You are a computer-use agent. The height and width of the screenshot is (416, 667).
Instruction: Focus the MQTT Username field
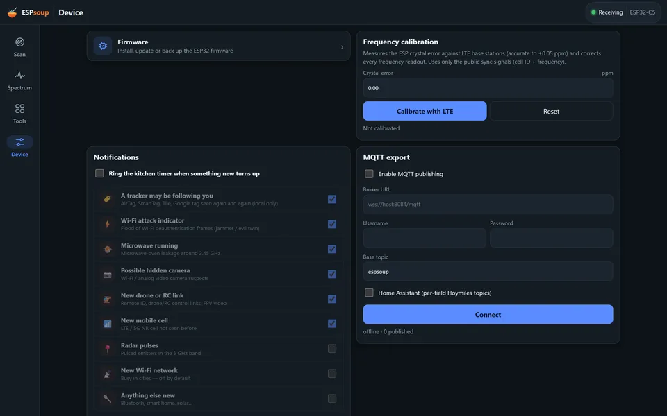tap(425, 238)
